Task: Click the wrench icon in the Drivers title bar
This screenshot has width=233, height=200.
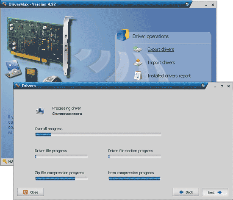Action: [x=17, y=86]
